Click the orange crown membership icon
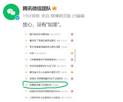This screenshot has height=102, width=123. point(54,8)
